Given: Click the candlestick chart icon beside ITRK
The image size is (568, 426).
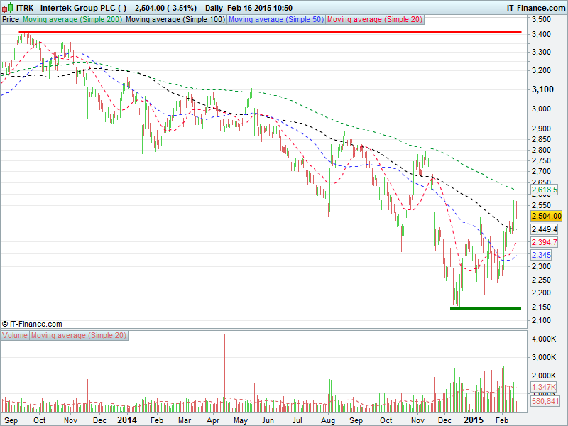Looking at the screenshot, I should tap(8, 8).
